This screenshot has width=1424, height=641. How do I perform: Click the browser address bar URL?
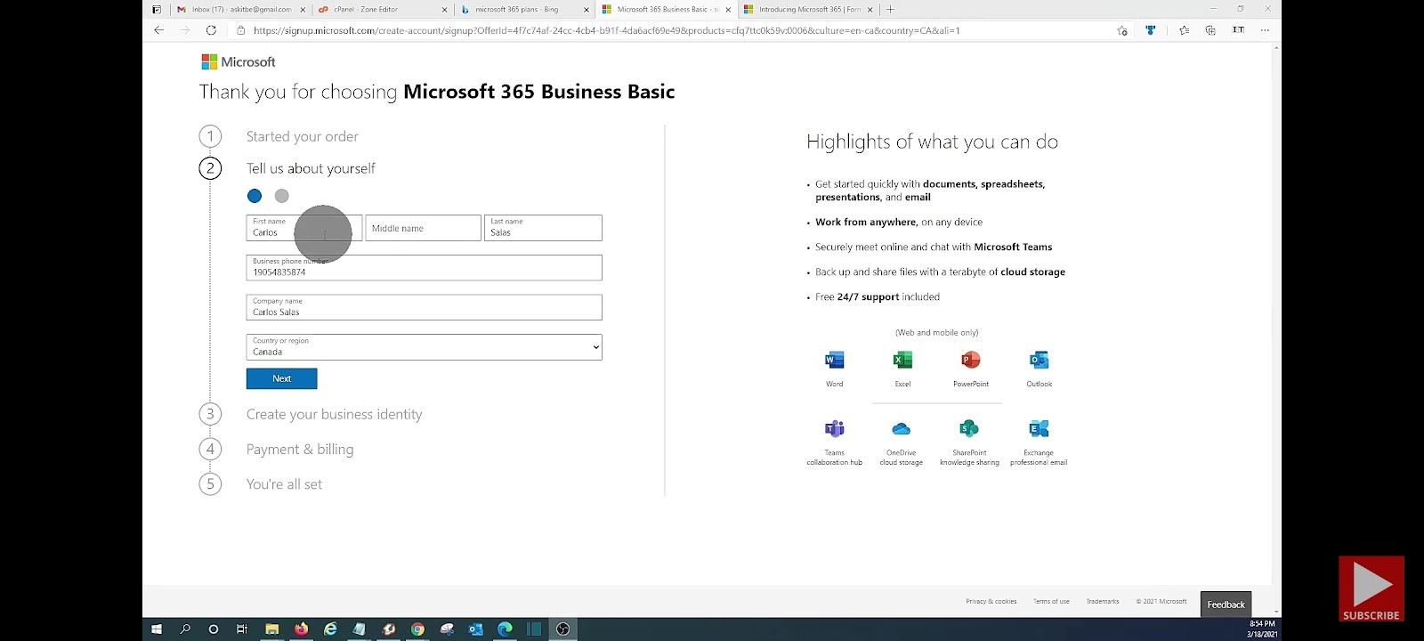click(606, 30)
